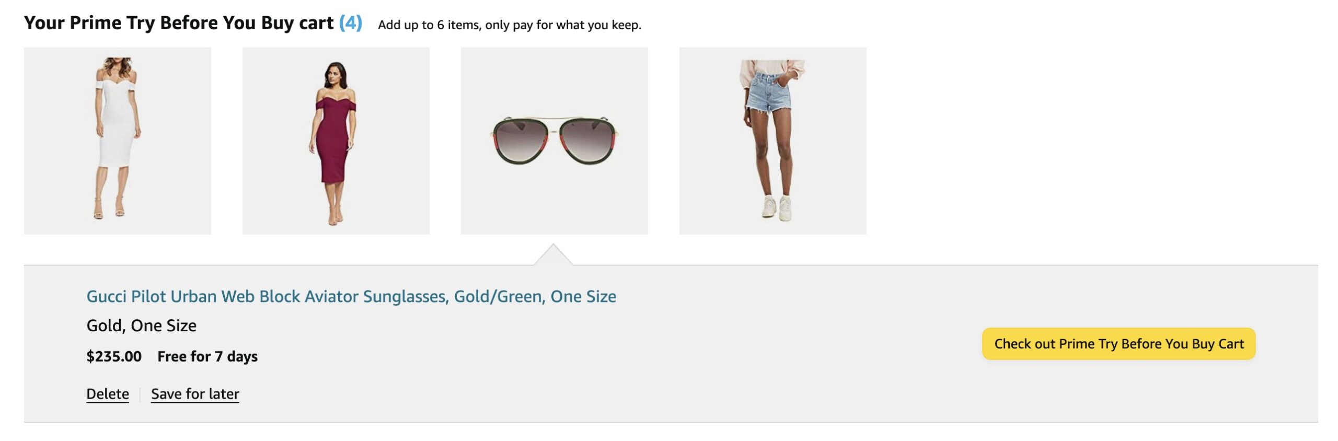Click the "Free for 7 days" label
This screenshot has height=441, width=1338.
207,356
